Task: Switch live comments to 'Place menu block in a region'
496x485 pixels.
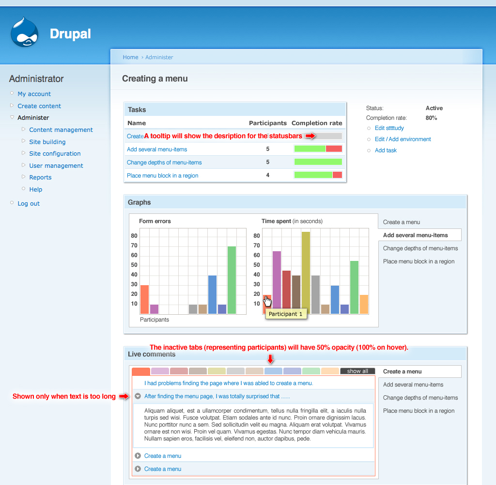Action: click(x=418, y=411)
